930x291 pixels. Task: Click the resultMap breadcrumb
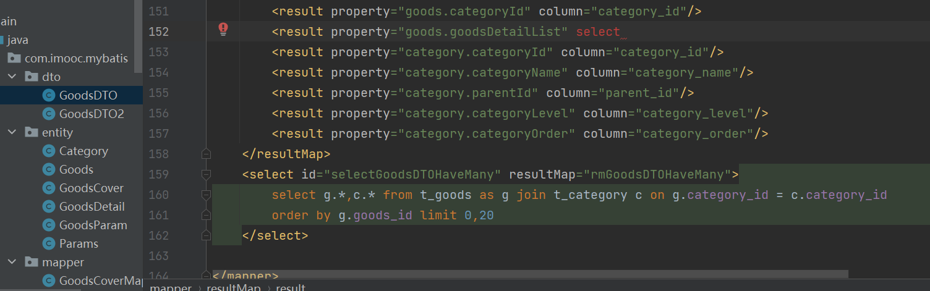234,287
